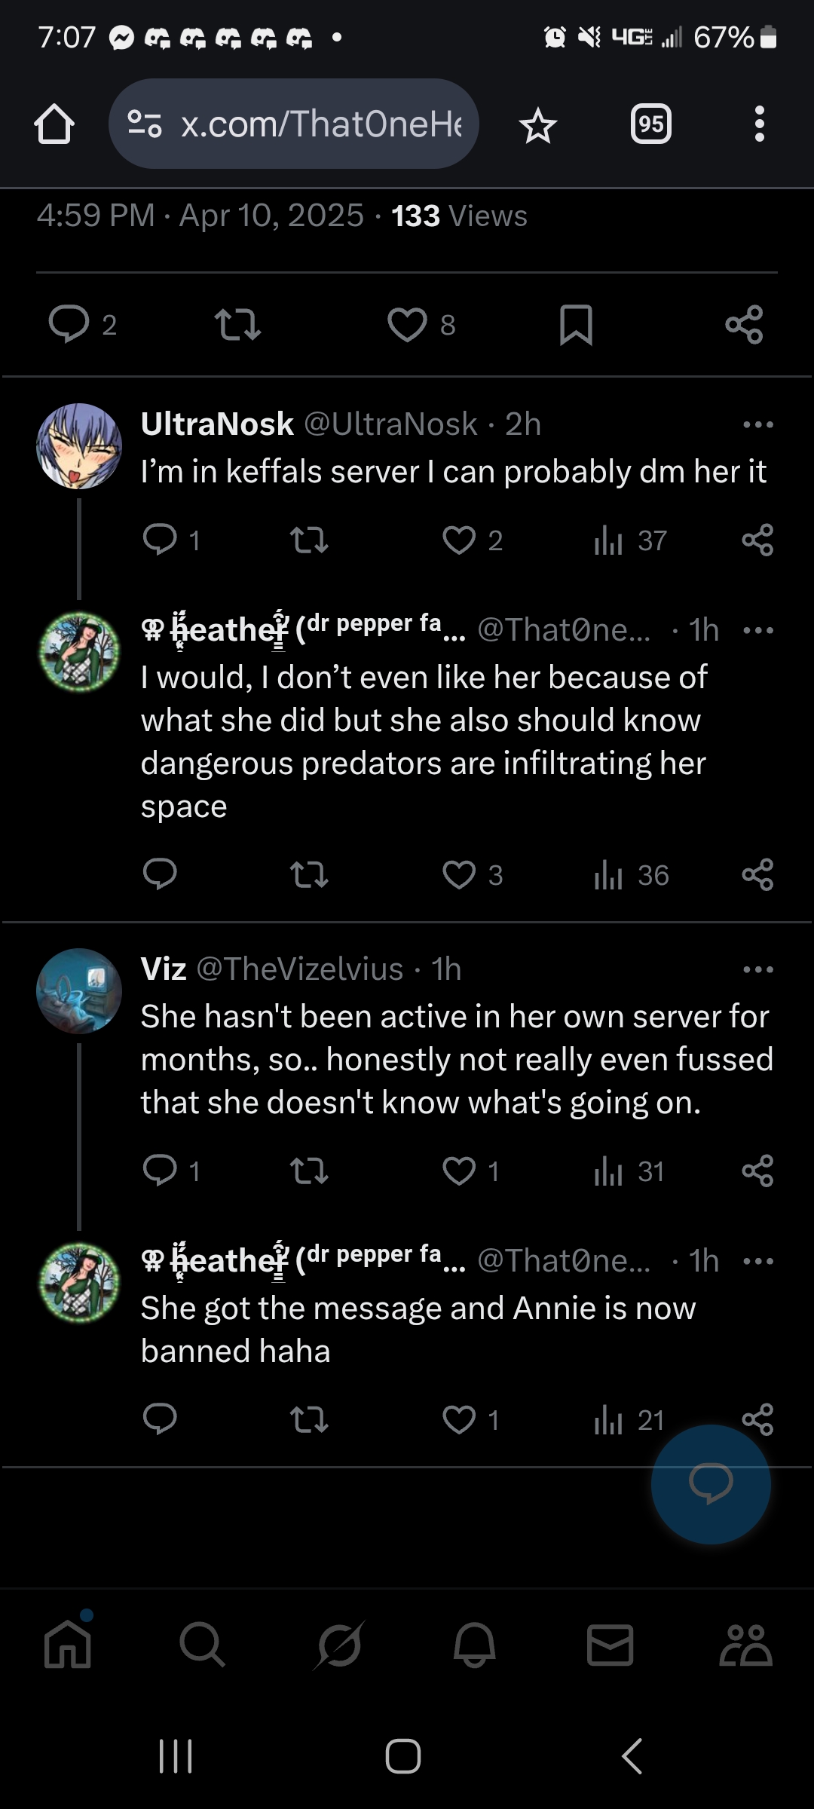Screen dimensions: 814x1809
Task: Tap the floating compose reply button
Action: pyautogui.click(x=710, y=1483)
